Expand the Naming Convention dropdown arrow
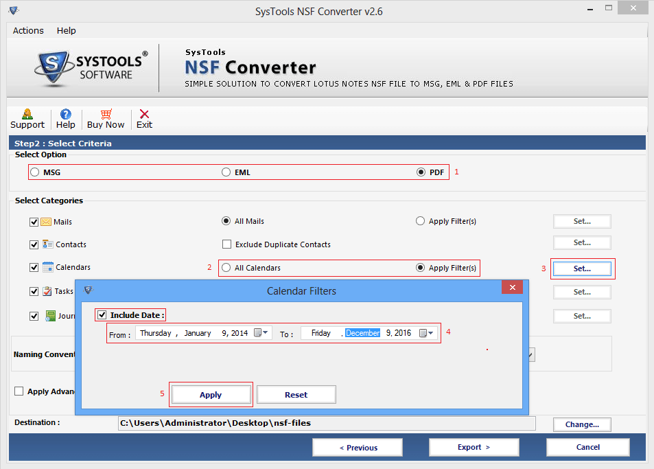Screen dimensions: 654x469 click(x=530, y=355)
